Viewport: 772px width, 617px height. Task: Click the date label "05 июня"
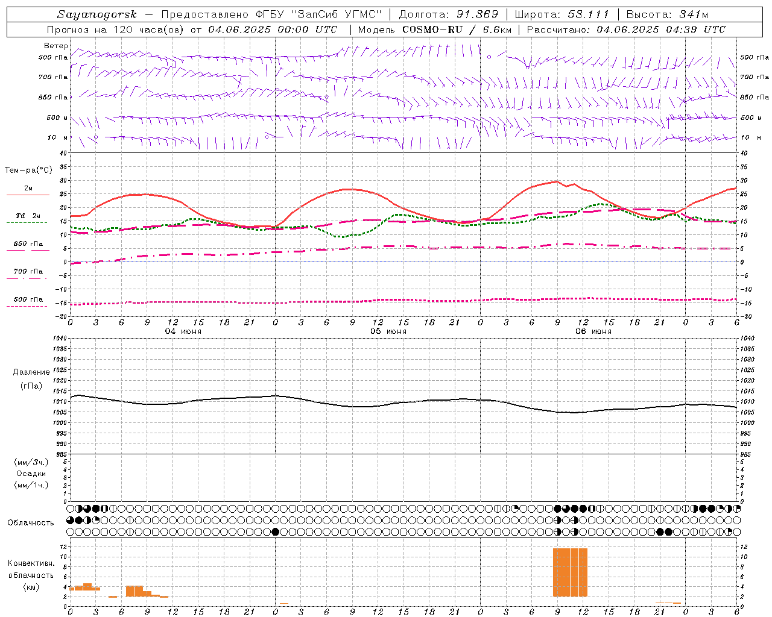click(388, 331)
